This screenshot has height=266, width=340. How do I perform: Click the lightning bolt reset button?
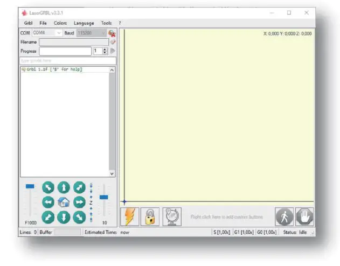click(x=130, y=217)
